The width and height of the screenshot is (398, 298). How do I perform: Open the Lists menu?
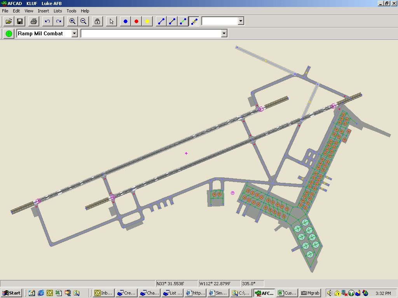point(58,11)
